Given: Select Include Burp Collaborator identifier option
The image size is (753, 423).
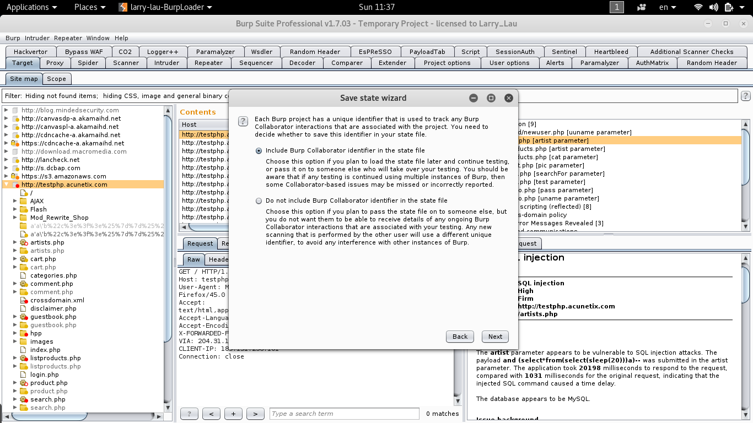Looking at the screenshot, I should click(x=259, y=150).
